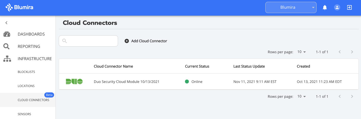This screenshot has height=119, width=361.
Task: Click the Duo logo in the connector row
Action: coord(74,82)
